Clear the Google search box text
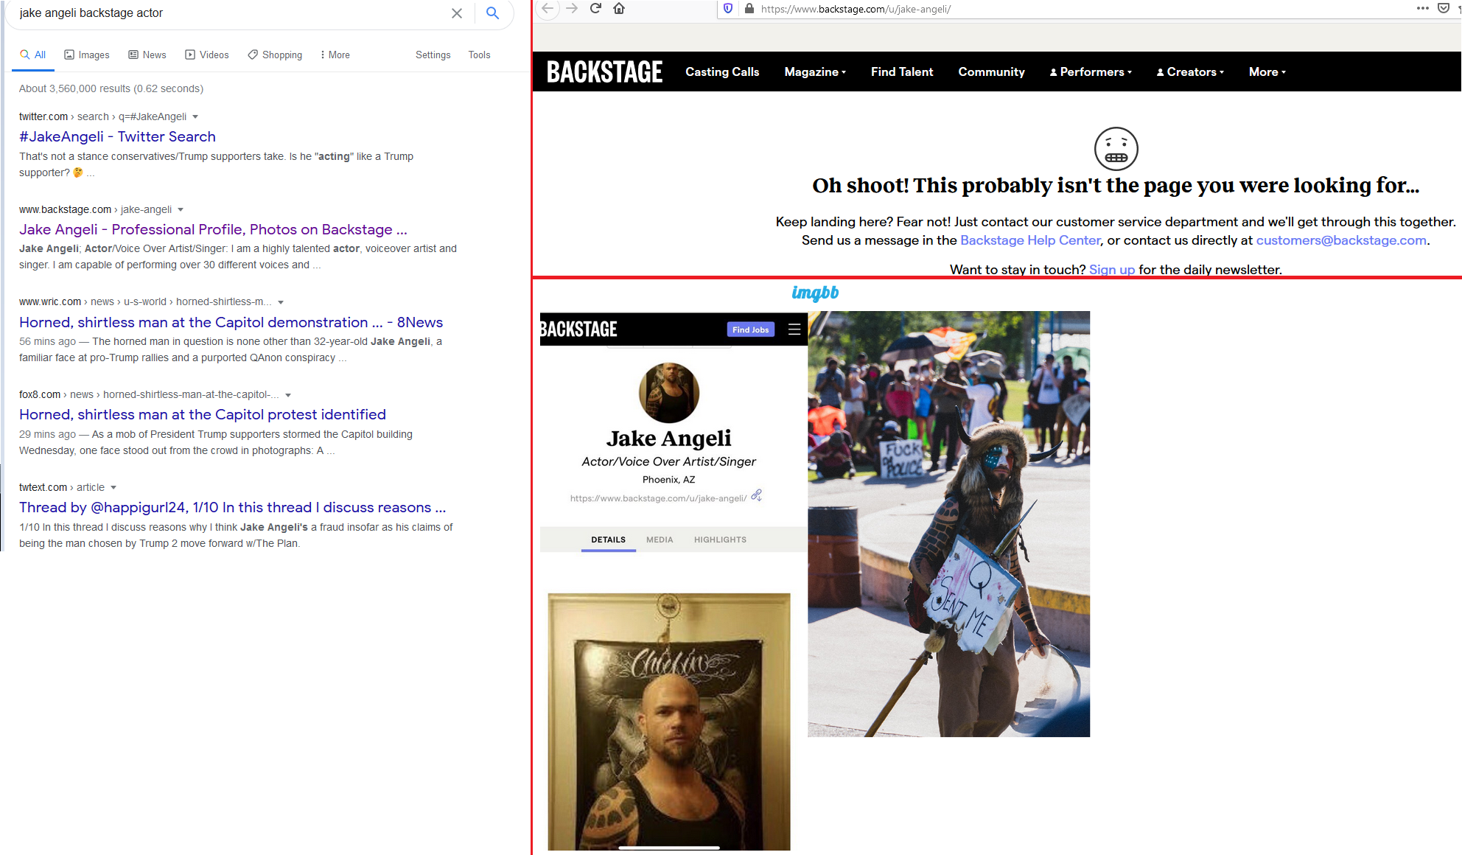Screen dimensions: 1462x855 pos(457,13)
